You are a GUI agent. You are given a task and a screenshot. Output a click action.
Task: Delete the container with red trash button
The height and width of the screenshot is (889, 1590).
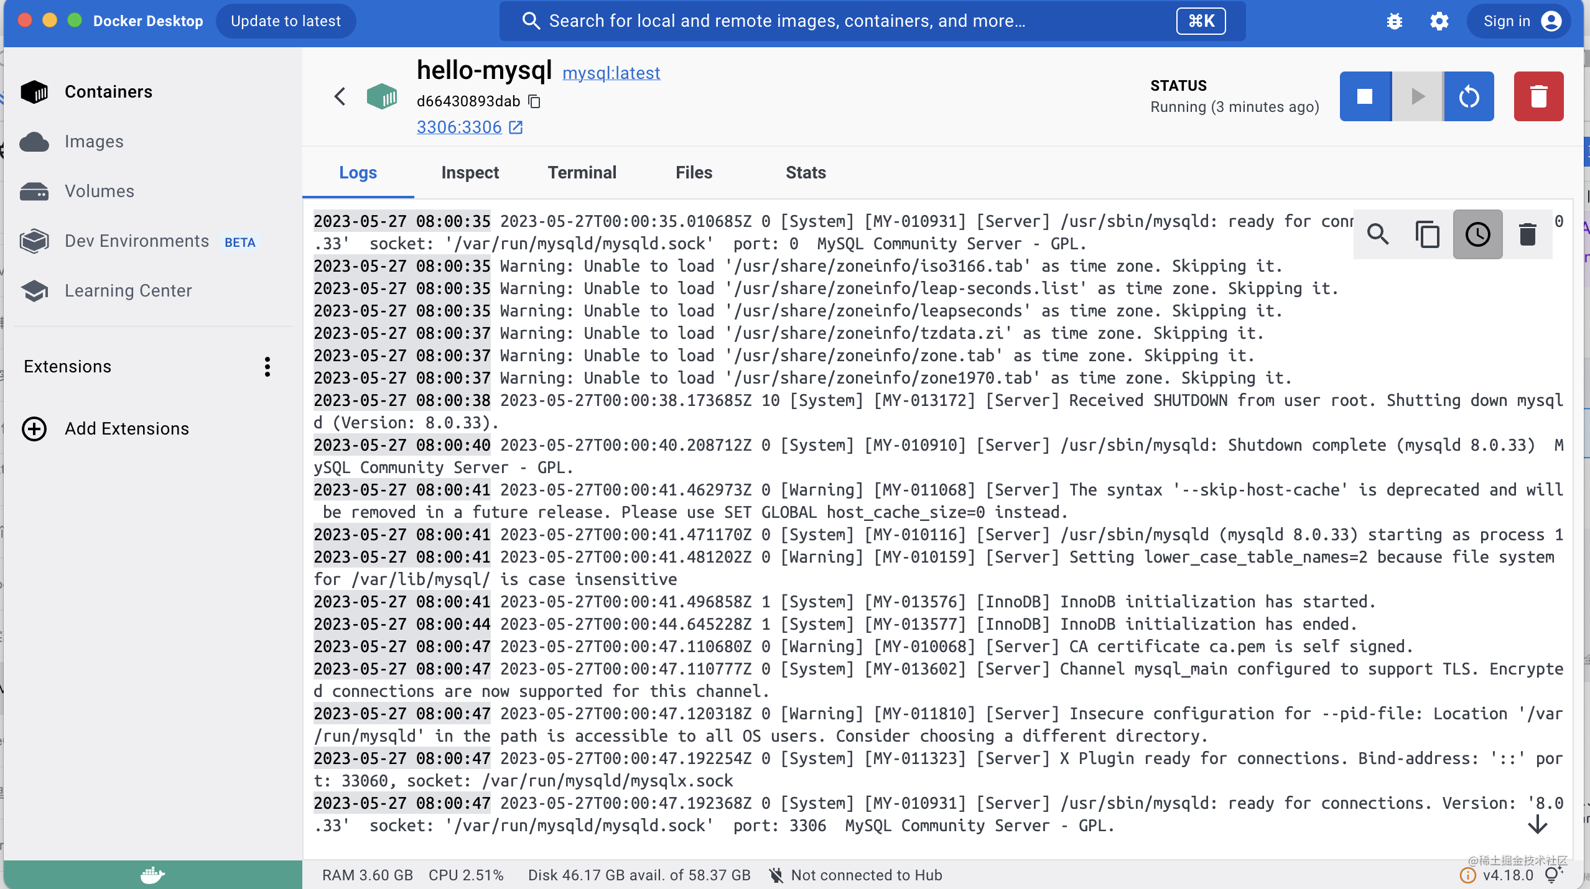[1538, 96]
